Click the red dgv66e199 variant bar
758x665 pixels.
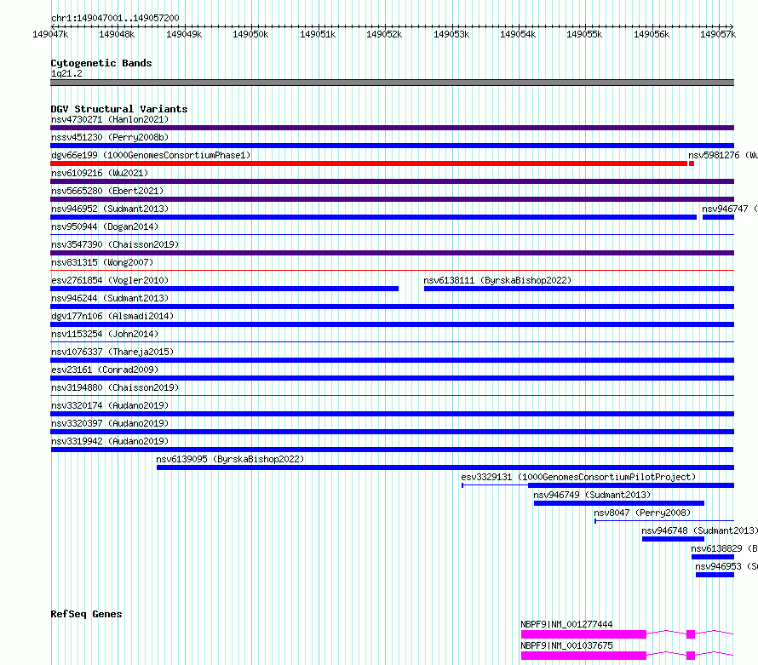click(x=369, y=163)
